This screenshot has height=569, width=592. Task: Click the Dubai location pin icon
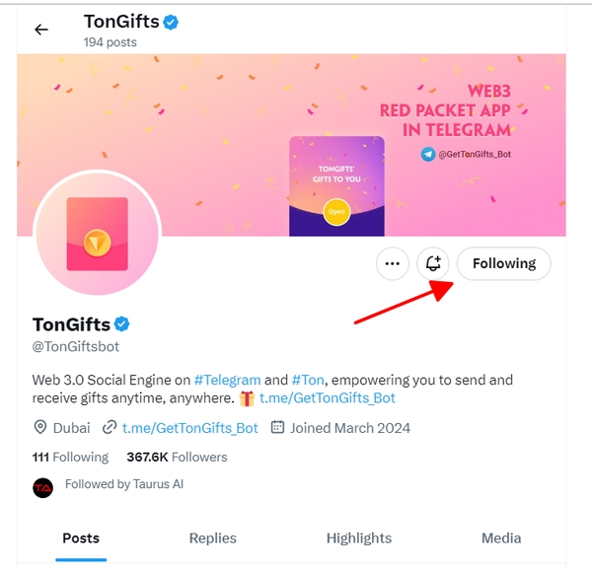click(41, 428)
